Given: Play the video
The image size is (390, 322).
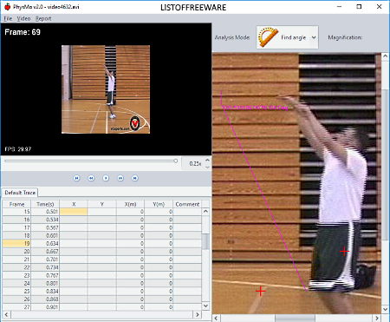Looking at the screenshot, I should coord(106,178).
